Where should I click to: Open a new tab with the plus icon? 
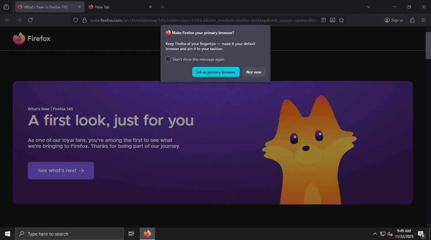point(162,7)
